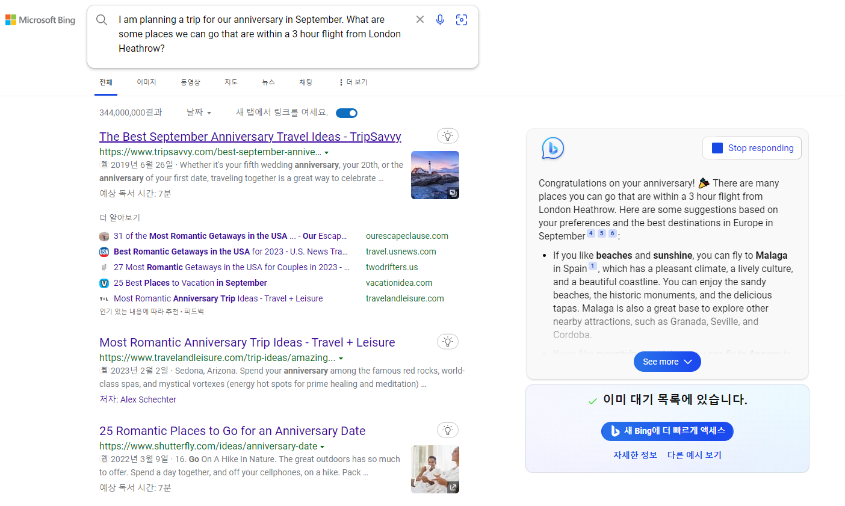
Task: Open 25 Romantic Places to Go result
Action: 232,431
